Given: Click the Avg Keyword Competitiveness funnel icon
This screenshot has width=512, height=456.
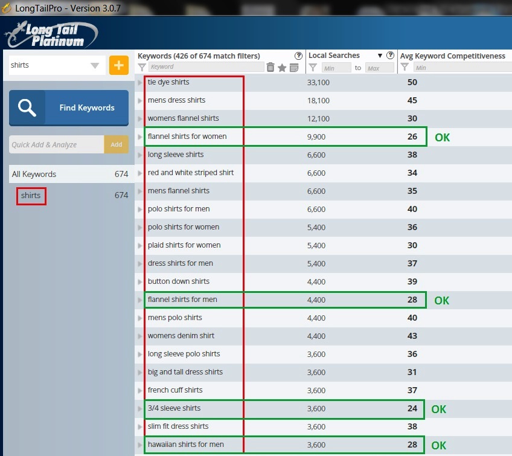Looking at the screenshot, I should click(x=405, y=67).
